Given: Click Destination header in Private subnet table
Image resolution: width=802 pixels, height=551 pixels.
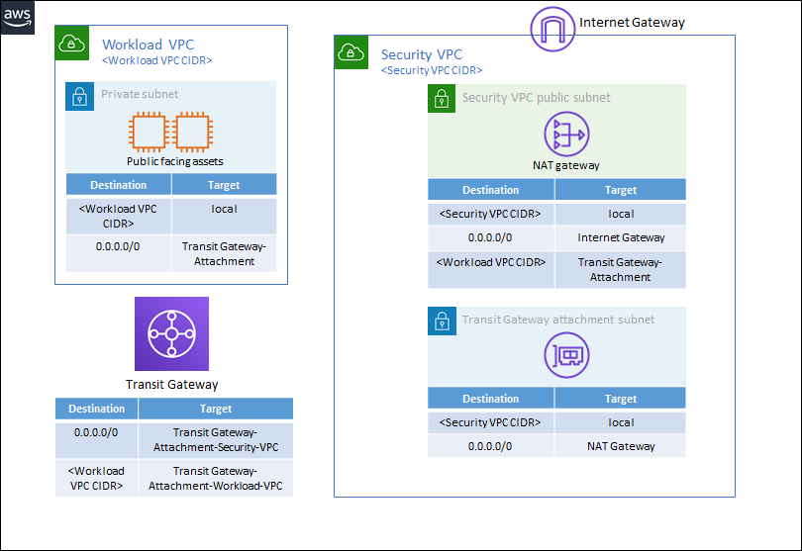Looking at the screenshot, I should (118, 185).
